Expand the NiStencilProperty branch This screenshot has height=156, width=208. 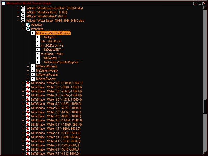point(28,66)
